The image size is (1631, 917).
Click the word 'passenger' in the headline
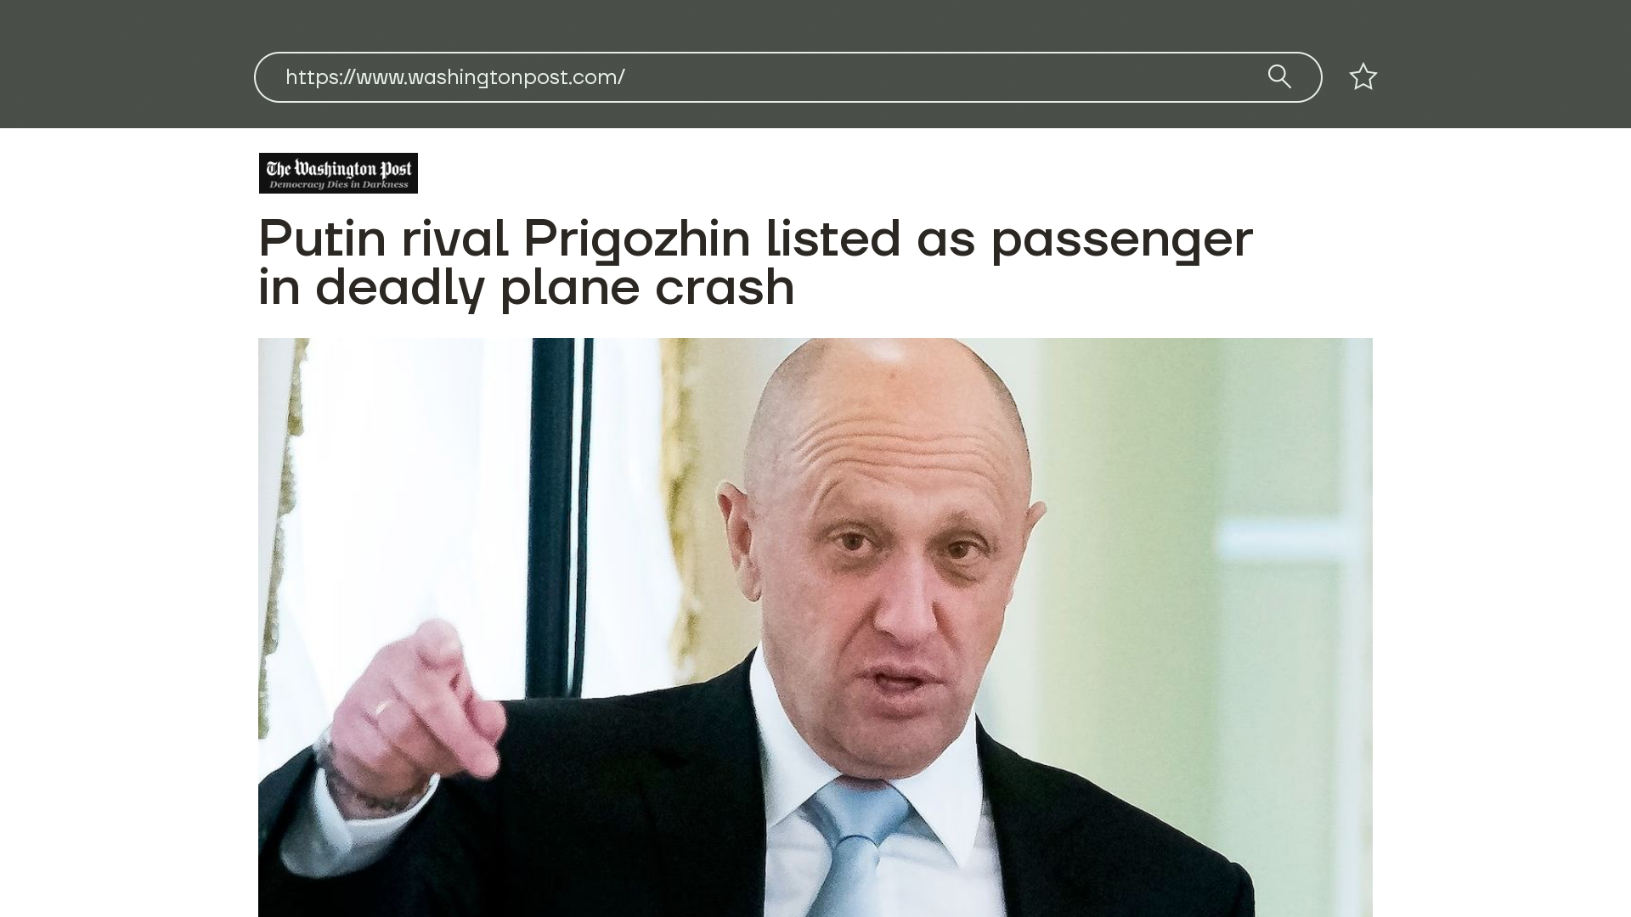pos(1121,240)
